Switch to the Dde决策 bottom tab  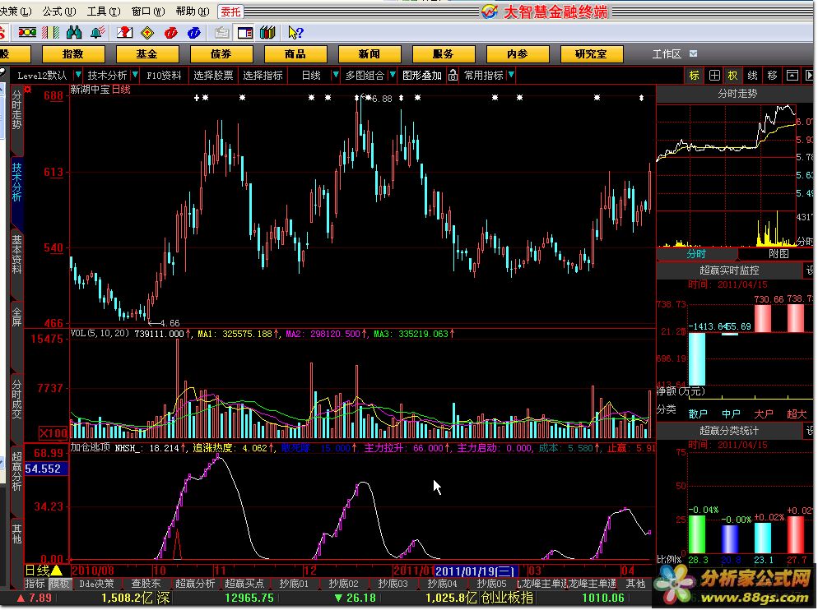pyautogui.click(x=96, y=584)
